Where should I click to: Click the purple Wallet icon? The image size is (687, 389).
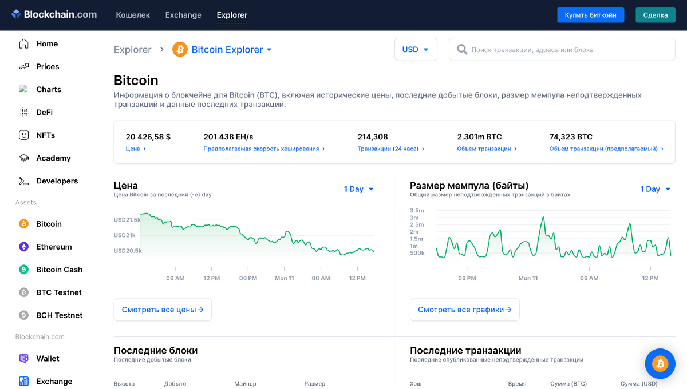(23, 358)
